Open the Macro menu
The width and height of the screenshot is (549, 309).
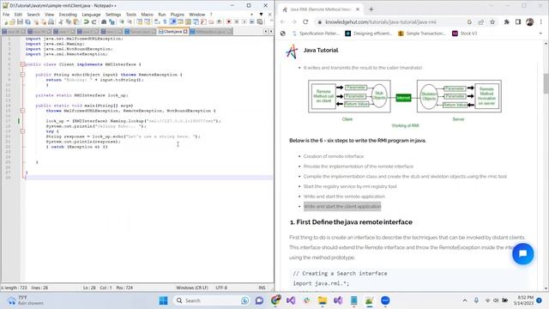click(x=147, y=15)
